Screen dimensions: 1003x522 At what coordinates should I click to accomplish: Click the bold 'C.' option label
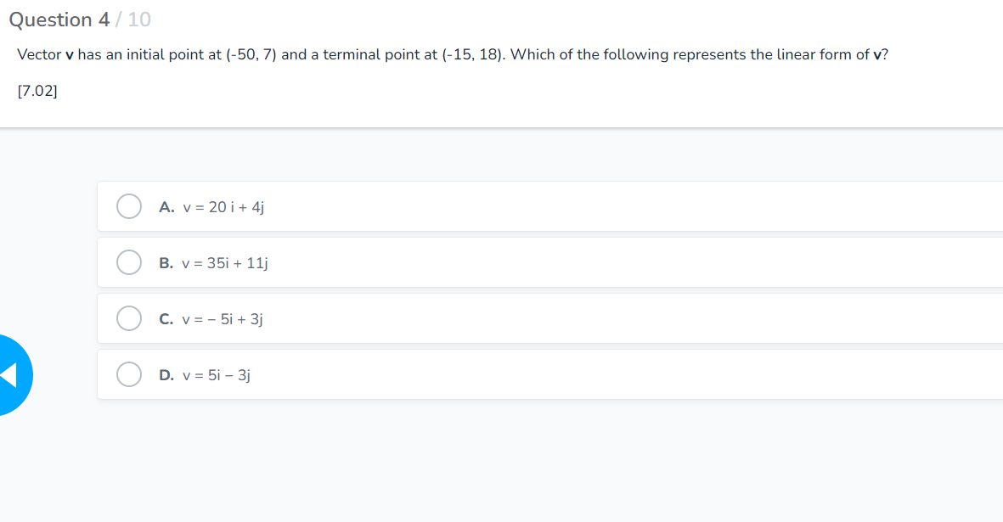point(166,319)
